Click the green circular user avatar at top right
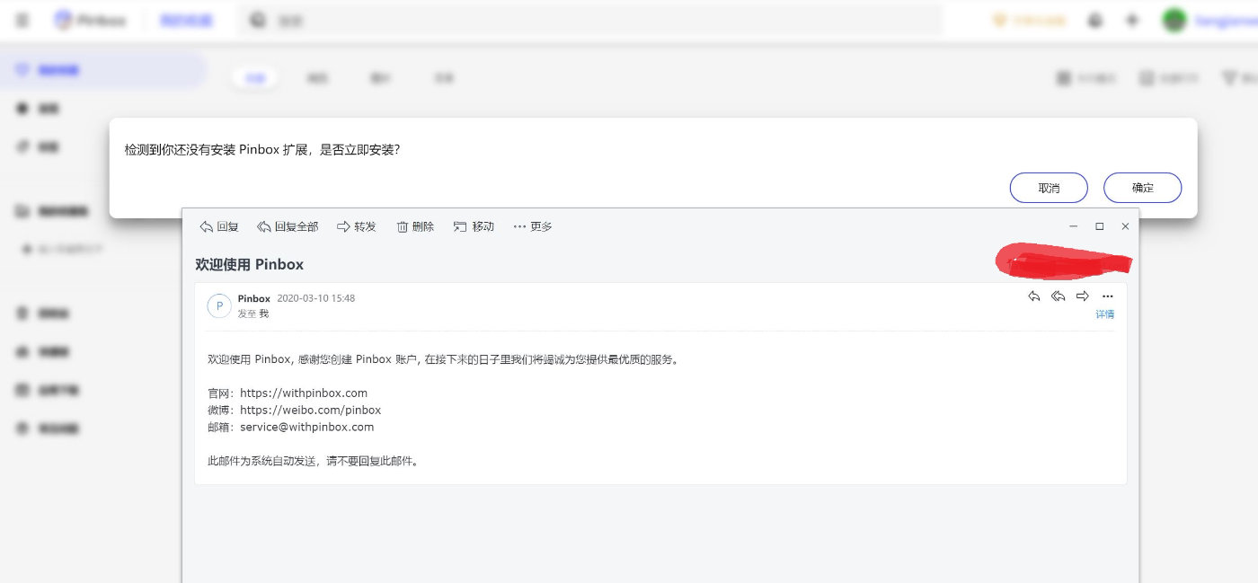 [x=1174, y=19]
